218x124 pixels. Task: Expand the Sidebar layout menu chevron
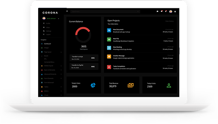61,66
